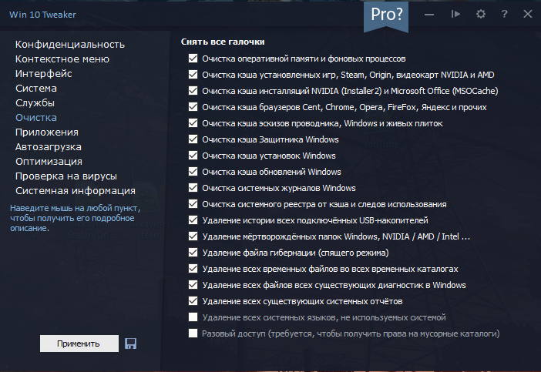541x372 pixels.
Task: Uncheck the RAM and background processes cleanup
Action: point(193,59)
